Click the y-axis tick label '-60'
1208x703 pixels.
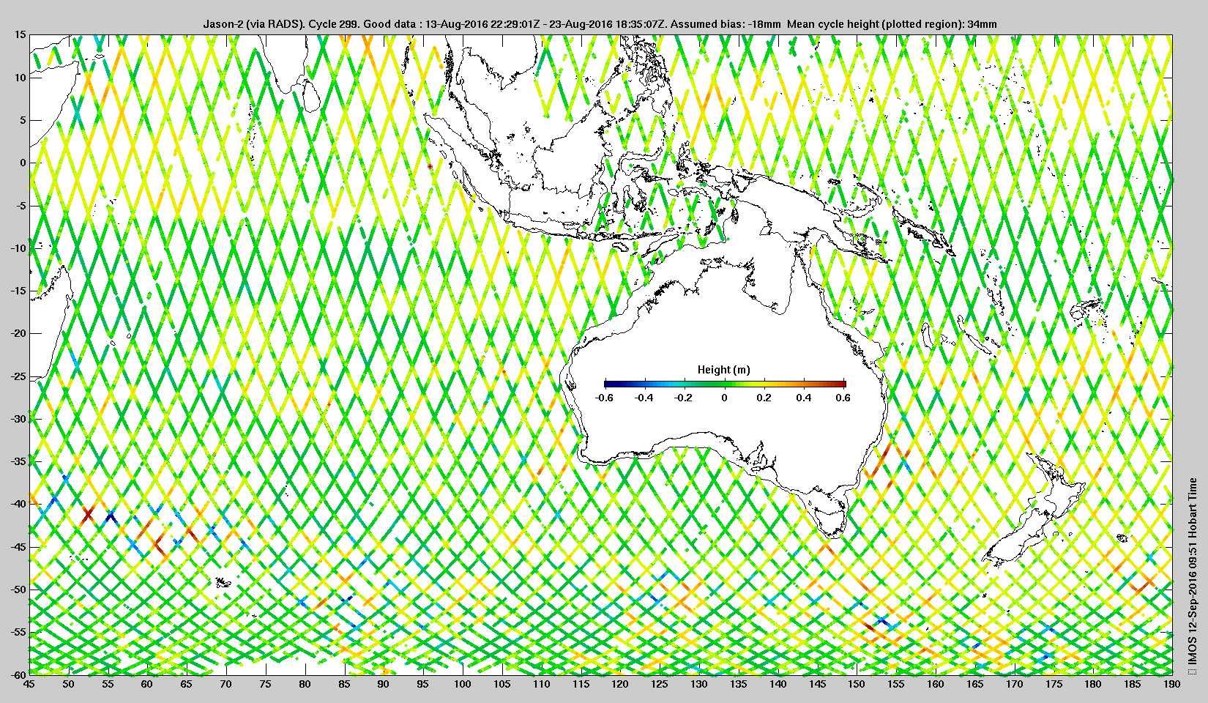(17, 674)
